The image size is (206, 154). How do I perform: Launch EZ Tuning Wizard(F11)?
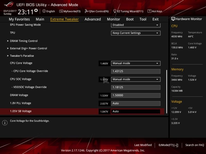coord(130,11)
